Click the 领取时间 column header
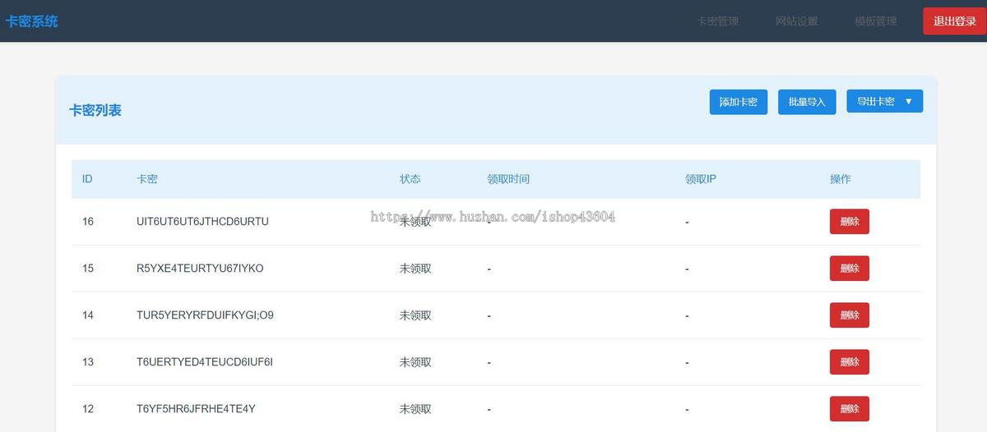The image size is (987, 432). (508, 179)
